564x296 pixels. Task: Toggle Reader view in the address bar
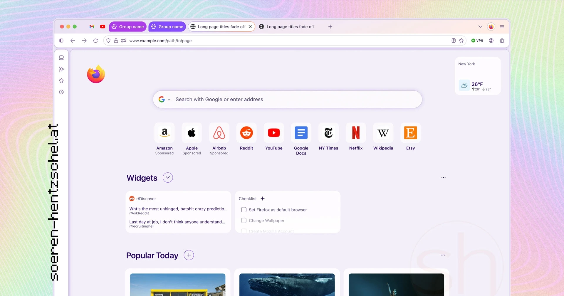pos(453,41)
